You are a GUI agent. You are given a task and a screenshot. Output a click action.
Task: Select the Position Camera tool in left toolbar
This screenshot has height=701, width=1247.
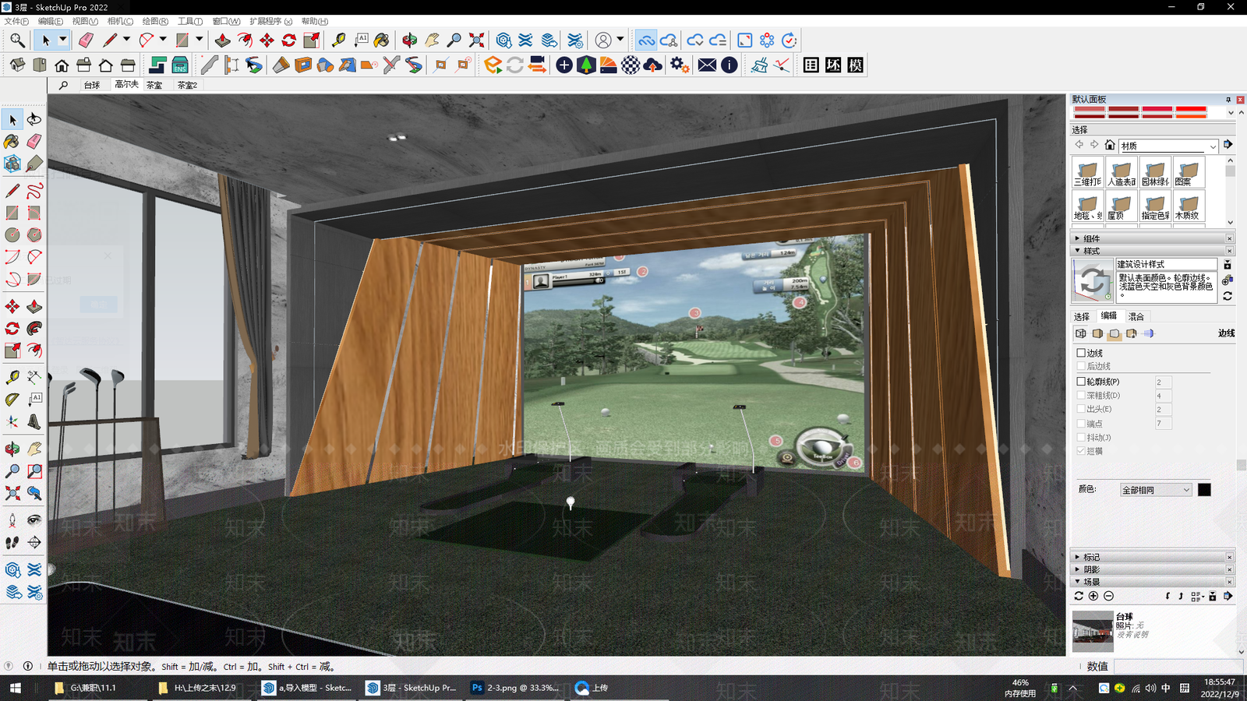tap(12, 520)
